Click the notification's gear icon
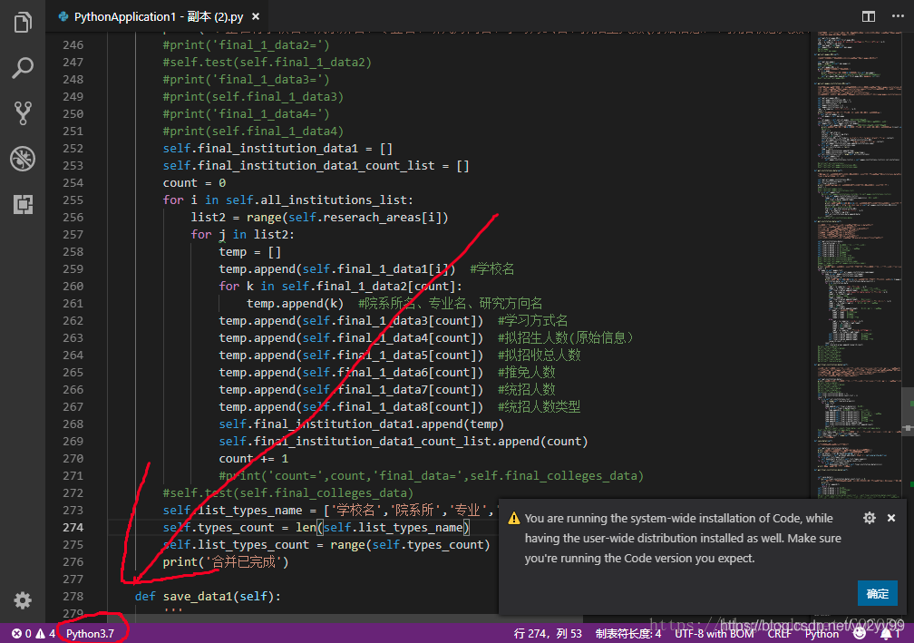Image resolution: width=914 pixels, height=643 pixels. pos(869,517)
